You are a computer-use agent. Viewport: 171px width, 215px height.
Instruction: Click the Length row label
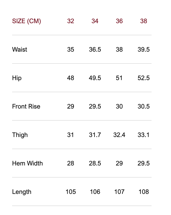coord(22,192)
